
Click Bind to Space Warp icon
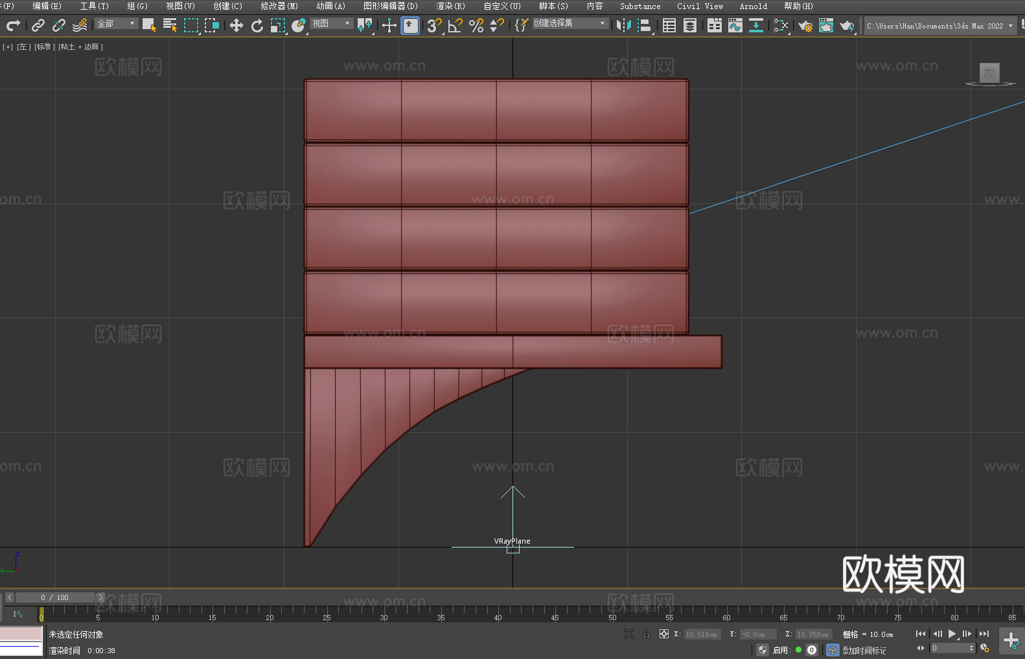click(x=80, y=25)
